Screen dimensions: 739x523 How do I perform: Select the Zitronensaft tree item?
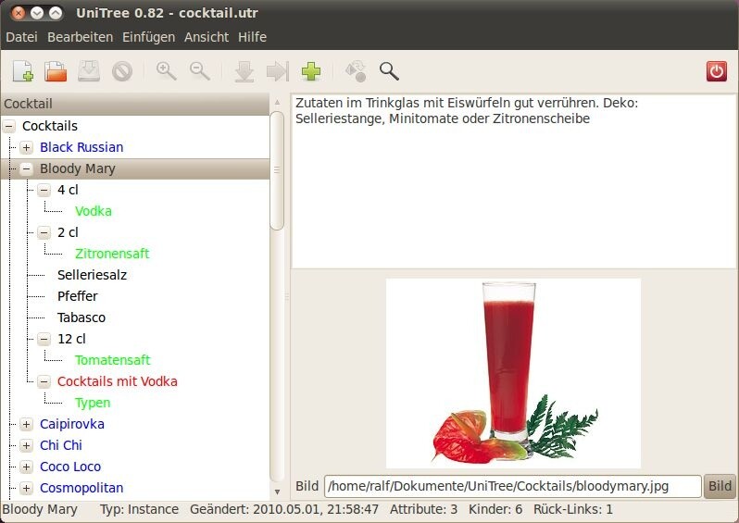click(112, 254)
